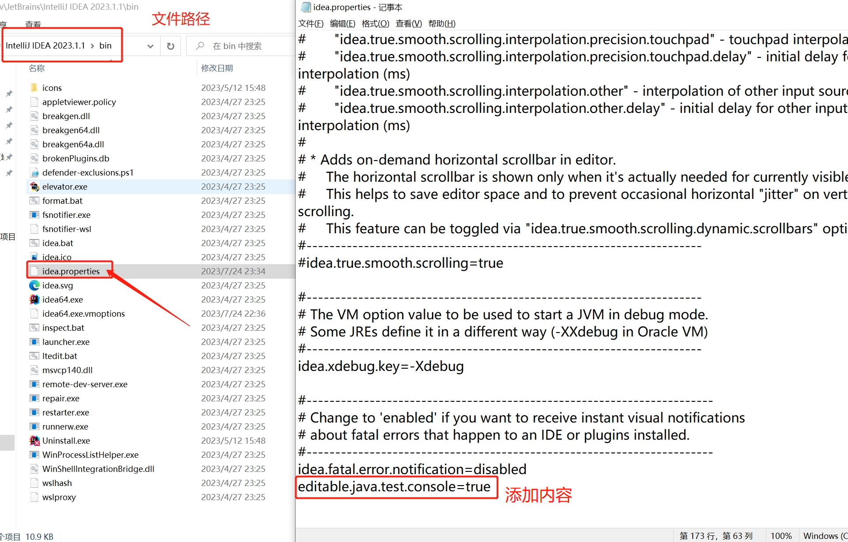Click the idea64.exe IntelliJ icon
Screen dimensions: 848x542
click(x=34, y=299)
